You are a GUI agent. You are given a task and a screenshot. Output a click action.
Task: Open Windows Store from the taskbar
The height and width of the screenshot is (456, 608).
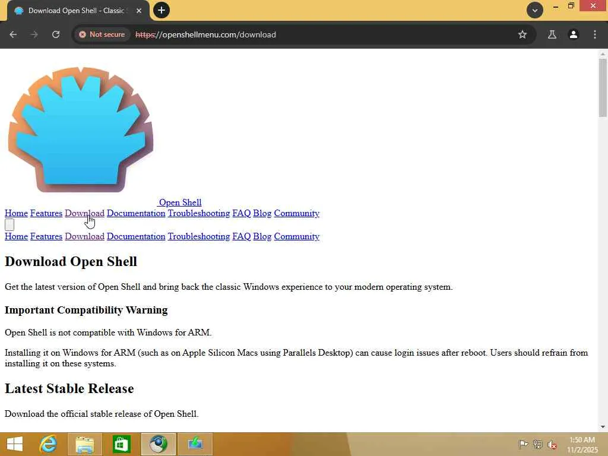point(121,444)
